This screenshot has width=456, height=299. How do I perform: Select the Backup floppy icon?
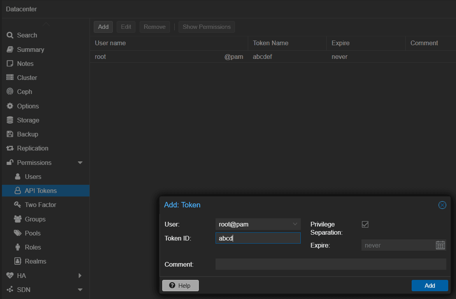click(x=10, y=134)
